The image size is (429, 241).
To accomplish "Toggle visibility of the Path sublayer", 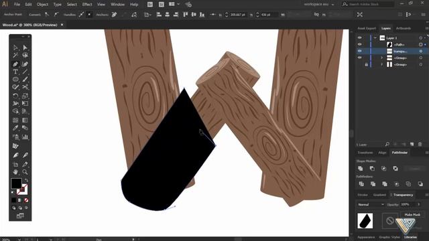I will [360, 44].
